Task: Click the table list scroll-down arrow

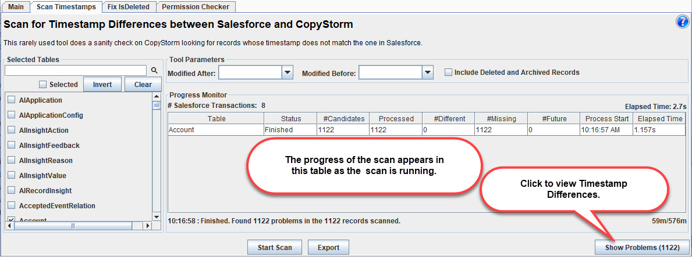Action: click(156, 217)
